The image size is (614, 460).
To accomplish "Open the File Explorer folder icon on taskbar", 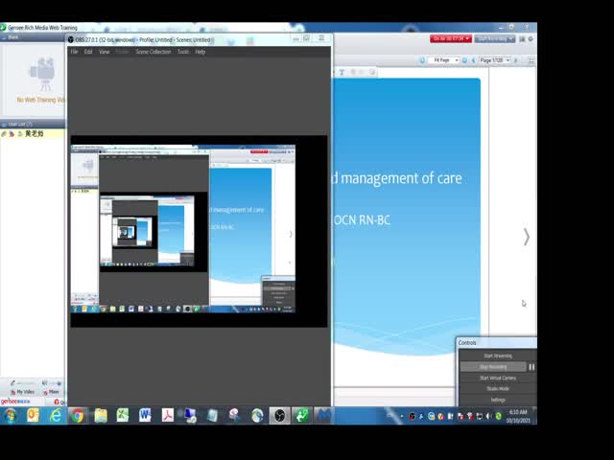I will point(100,415).
